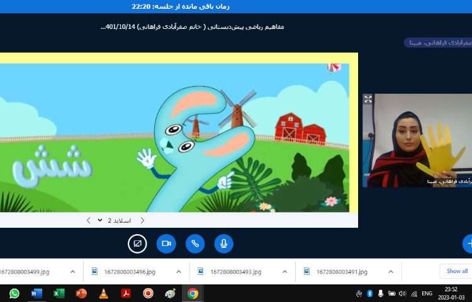Open VLC media player in taskbar
This screenshot has width=472, height=302.
103,293
